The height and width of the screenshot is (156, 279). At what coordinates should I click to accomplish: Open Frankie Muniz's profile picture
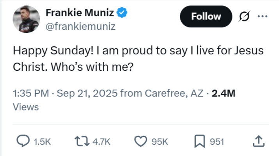[26, 19]
